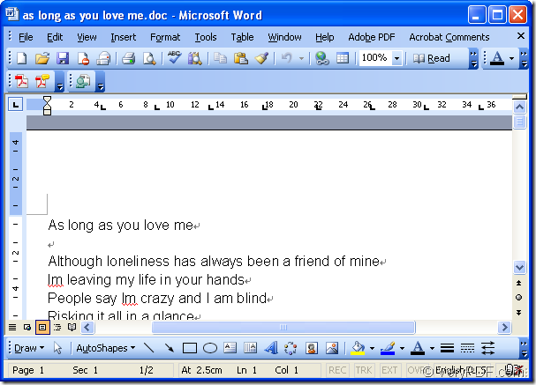Open the Draw dropdown menu
The height and width of the screenshot is (385, 536).
click(x=29, y=348)
